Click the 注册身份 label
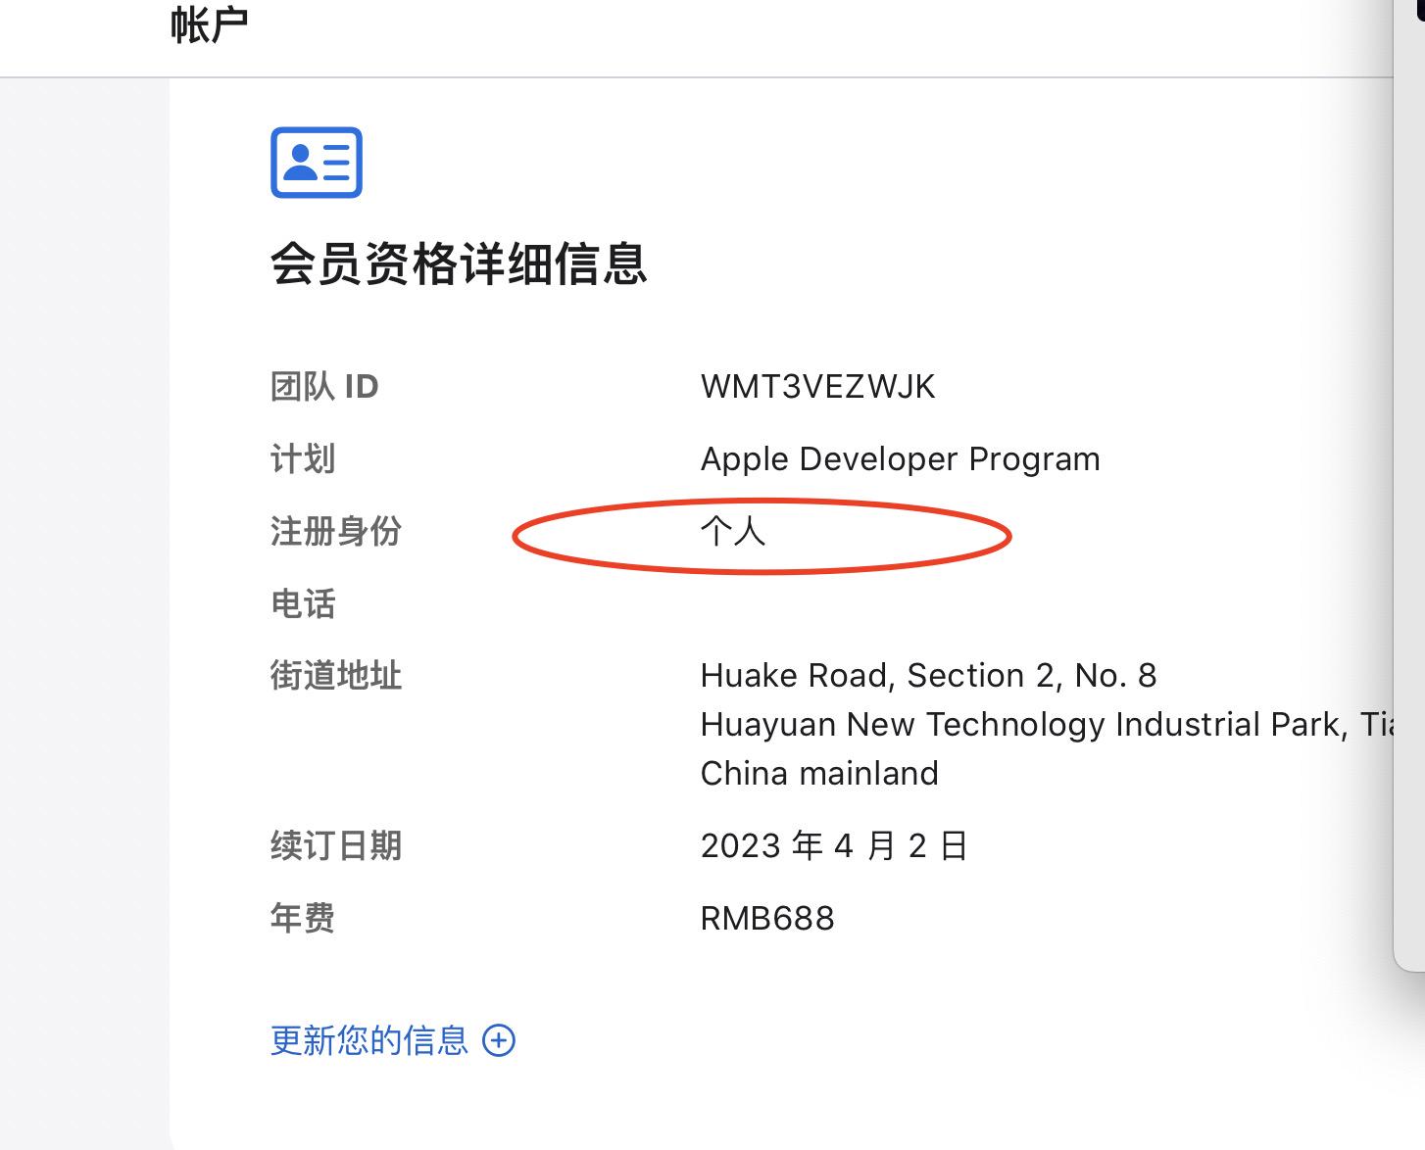This screenshot has height=1150, width=1425. pos(336,532)
